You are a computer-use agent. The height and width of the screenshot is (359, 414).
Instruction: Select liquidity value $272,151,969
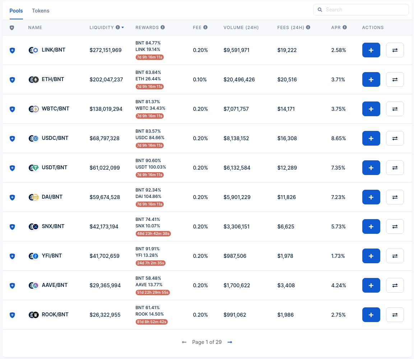tap(106, 50)
